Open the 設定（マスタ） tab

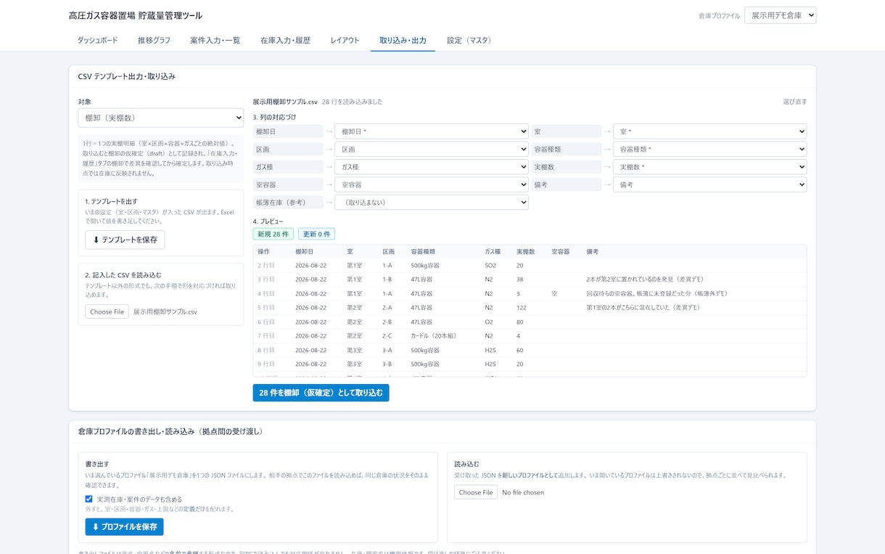pos(471,41)
